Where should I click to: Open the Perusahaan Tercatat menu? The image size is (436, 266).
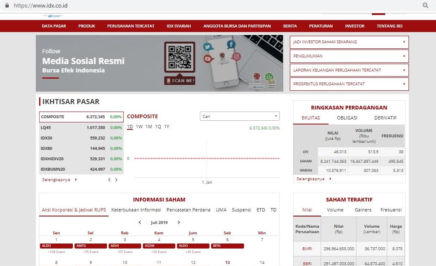tap(131, 26)
